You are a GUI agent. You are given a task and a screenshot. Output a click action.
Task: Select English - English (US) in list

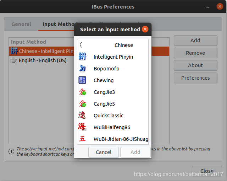[x=43, y=60]
